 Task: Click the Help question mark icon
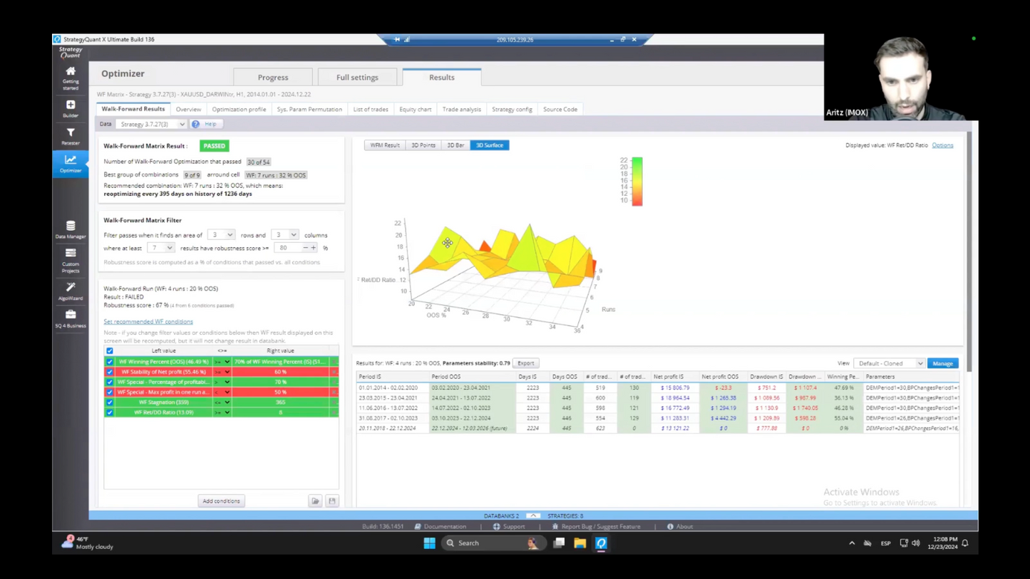click(195, 124)
